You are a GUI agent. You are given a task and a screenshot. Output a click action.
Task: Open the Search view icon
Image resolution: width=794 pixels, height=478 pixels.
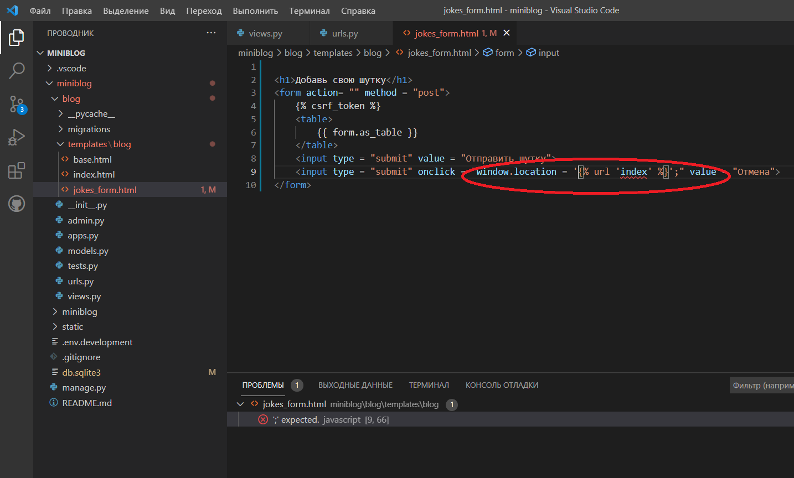pos(17,70)
